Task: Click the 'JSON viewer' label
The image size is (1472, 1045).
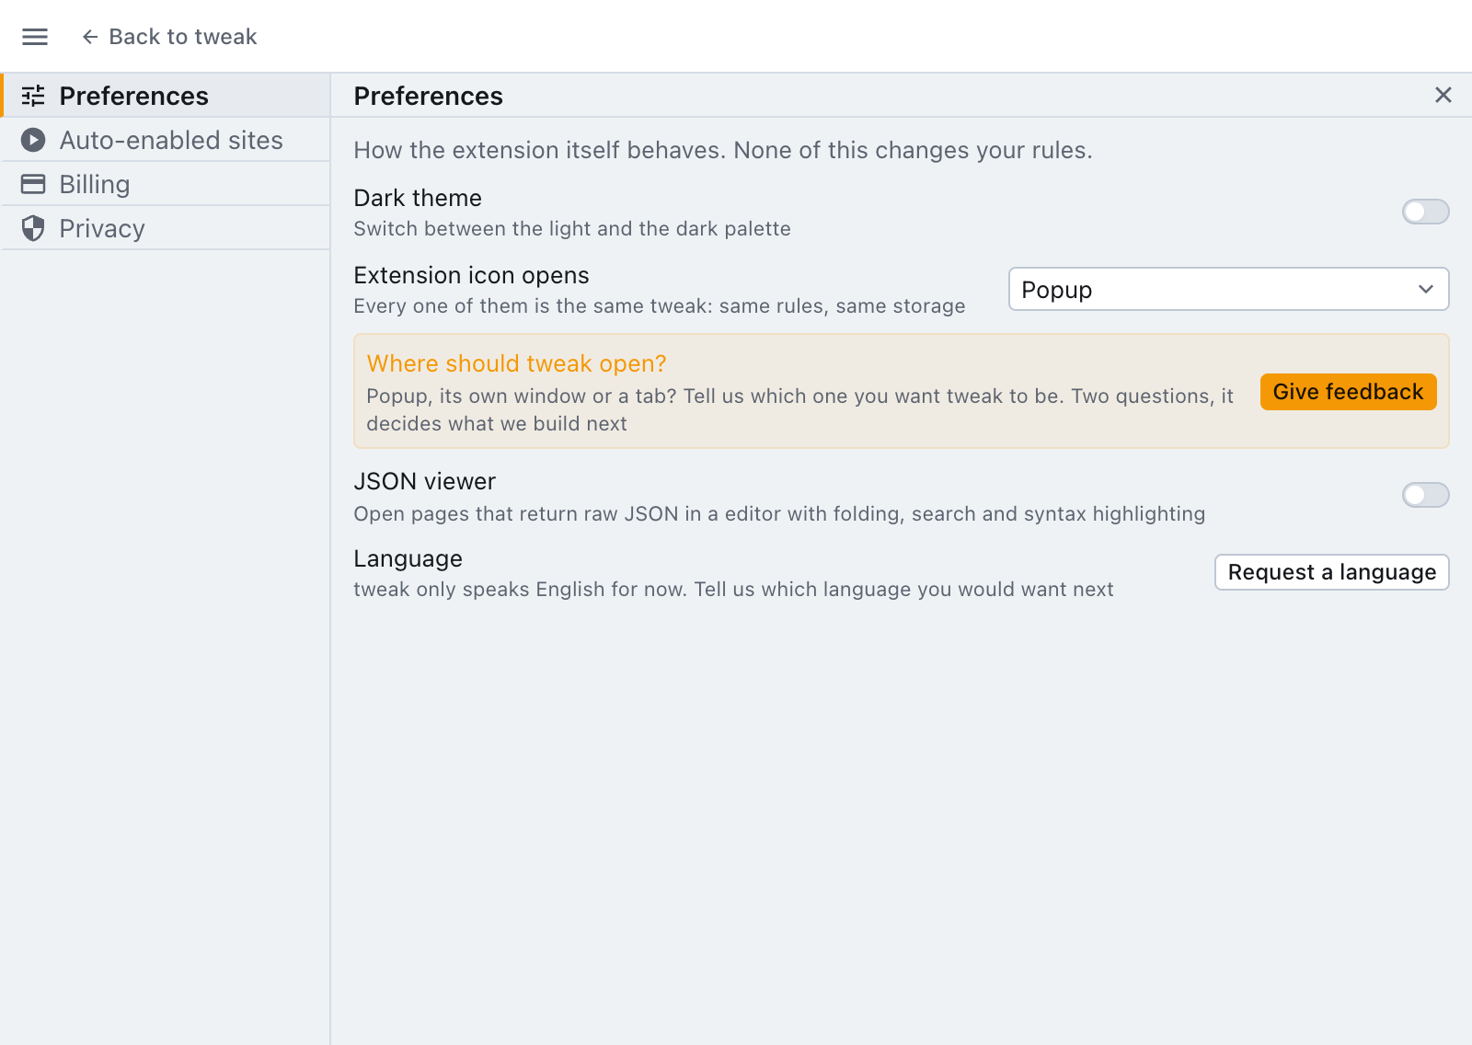Action: (425, 481)
